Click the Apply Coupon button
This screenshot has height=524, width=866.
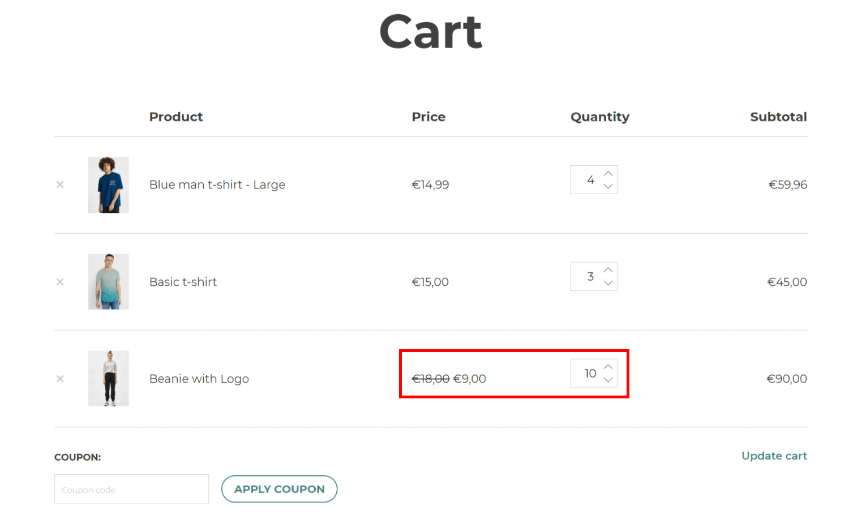tap(279, 489)
